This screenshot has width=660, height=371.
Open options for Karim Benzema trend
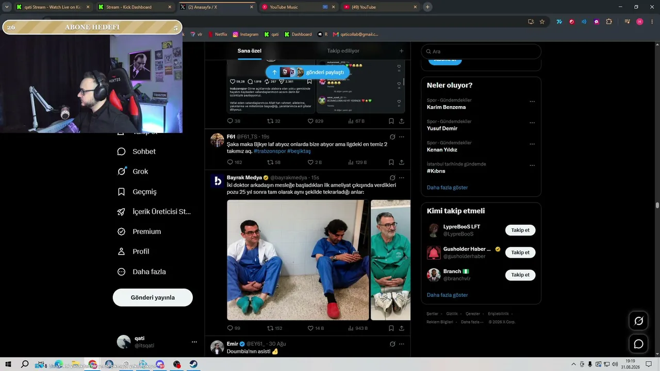(532, 102)
